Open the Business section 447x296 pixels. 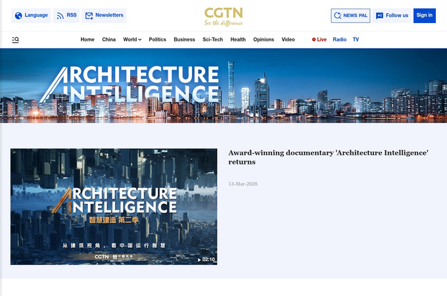click(x=184, y=39)
